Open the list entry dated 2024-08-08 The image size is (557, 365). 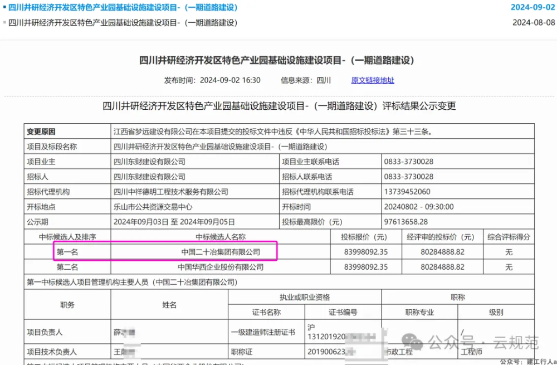pos(123,23)
